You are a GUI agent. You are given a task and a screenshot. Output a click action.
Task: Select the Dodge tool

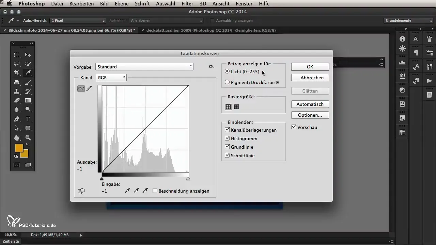[x=28, y=110]
